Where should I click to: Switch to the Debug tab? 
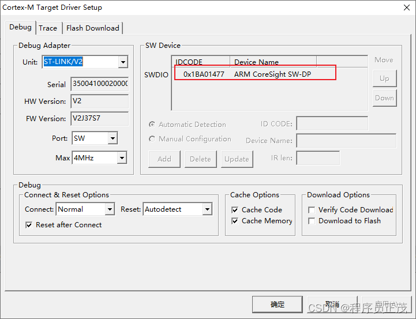pos(20,27)
